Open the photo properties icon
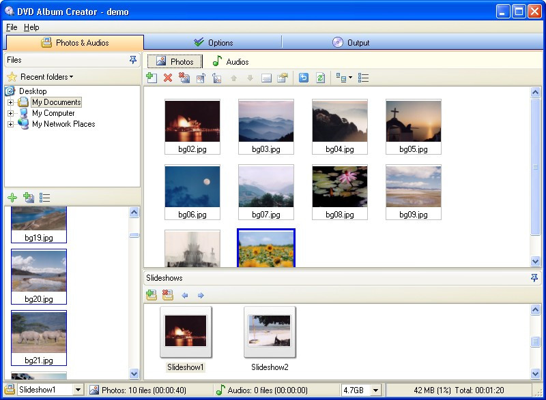The width and height of the screenshot is (546, 400). point(283,78)
